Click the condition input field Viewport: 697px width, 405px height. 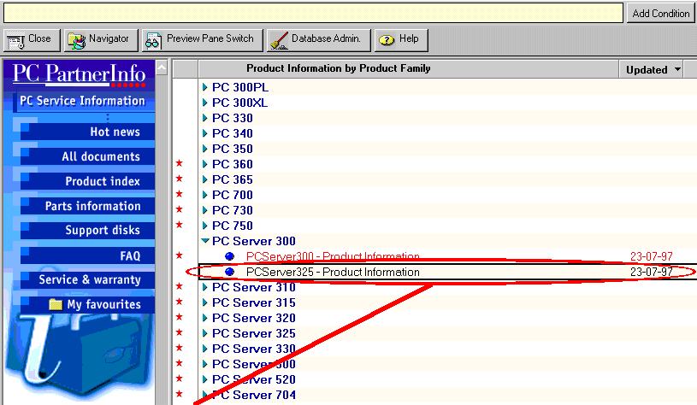tap(312, 13)
